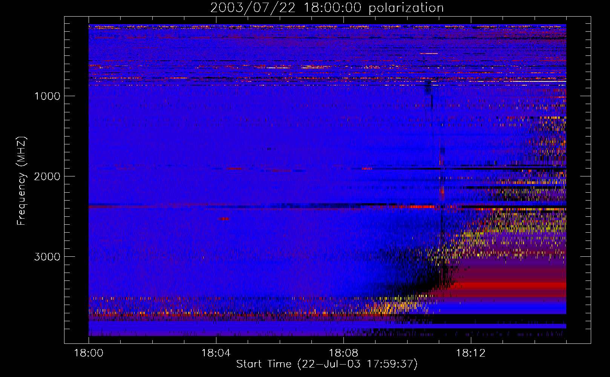Viewport: 610px width, 377px height.
Task: Click the 18:00 time tick label
Action: click(x=89, y=353)
